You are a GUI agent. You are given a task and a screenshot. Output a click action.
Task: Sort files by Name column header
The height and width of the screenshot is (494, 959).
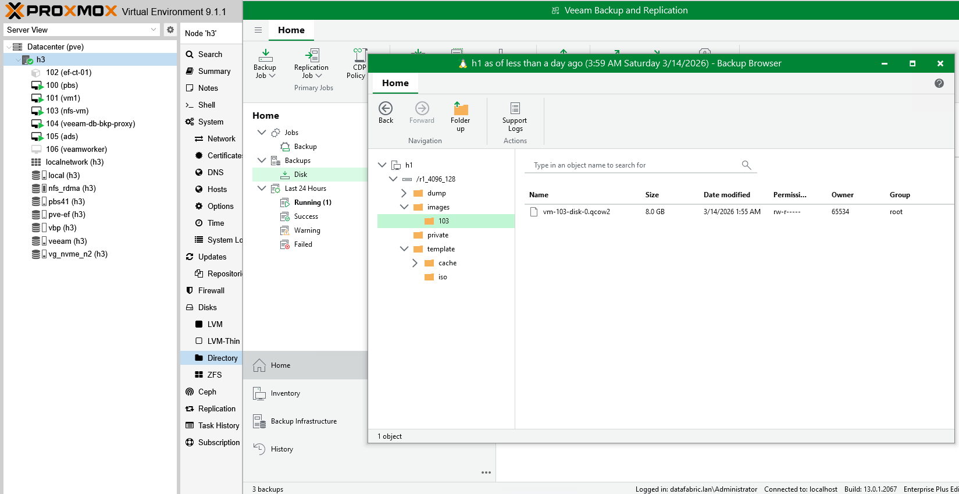click(539, 195)
